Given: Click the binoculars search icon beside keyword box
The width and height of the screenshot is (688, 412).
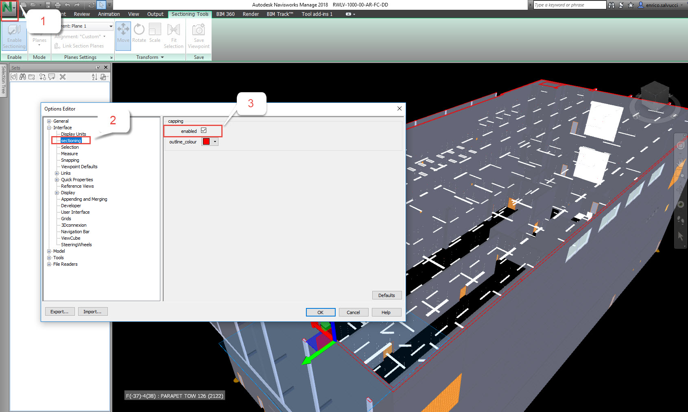Looking at the screenshot, I should point(612,5).
